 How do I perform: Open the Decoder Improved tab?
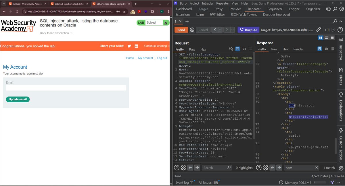(x=276, y=14)
